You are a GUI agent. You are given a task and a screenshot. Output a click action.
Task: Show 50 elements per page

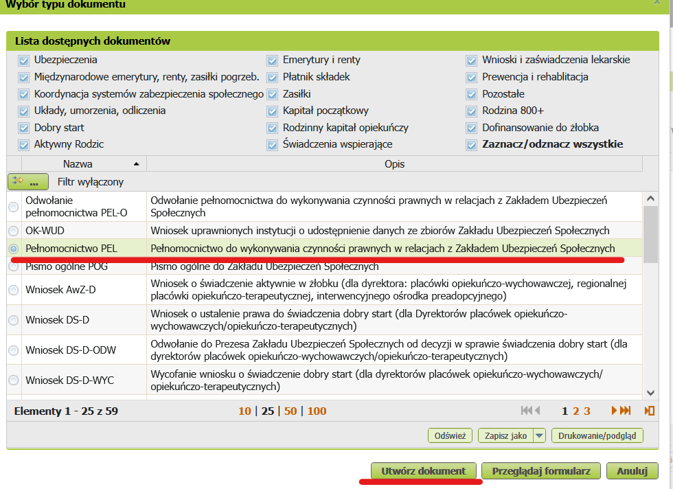[x=290, y=411]
